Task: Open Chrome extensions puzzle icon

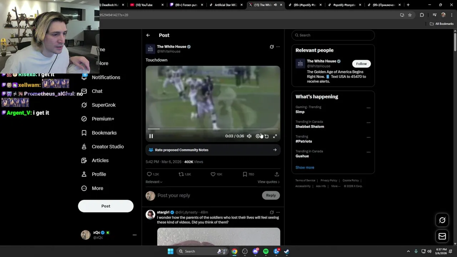Action: [422, 15]
